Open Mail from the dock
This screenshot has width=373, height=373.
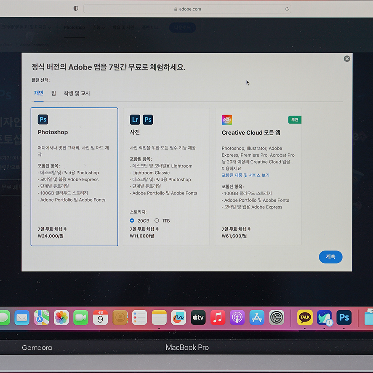pos(22,317)
